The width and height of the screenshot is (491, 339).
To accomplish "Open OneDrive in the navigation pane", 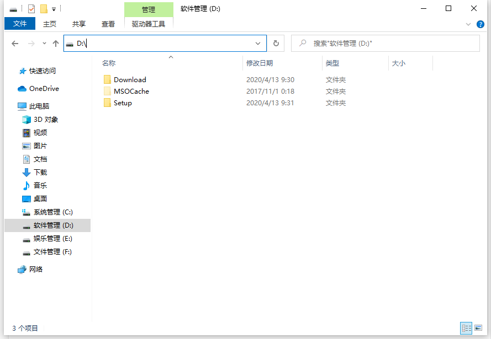I will point(44,88).
